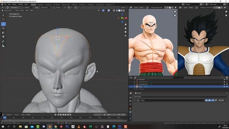Click the 3D viewport zoom magnifier icon
Image resolution: width=229 pixels, height=129 pixels.
126,25
